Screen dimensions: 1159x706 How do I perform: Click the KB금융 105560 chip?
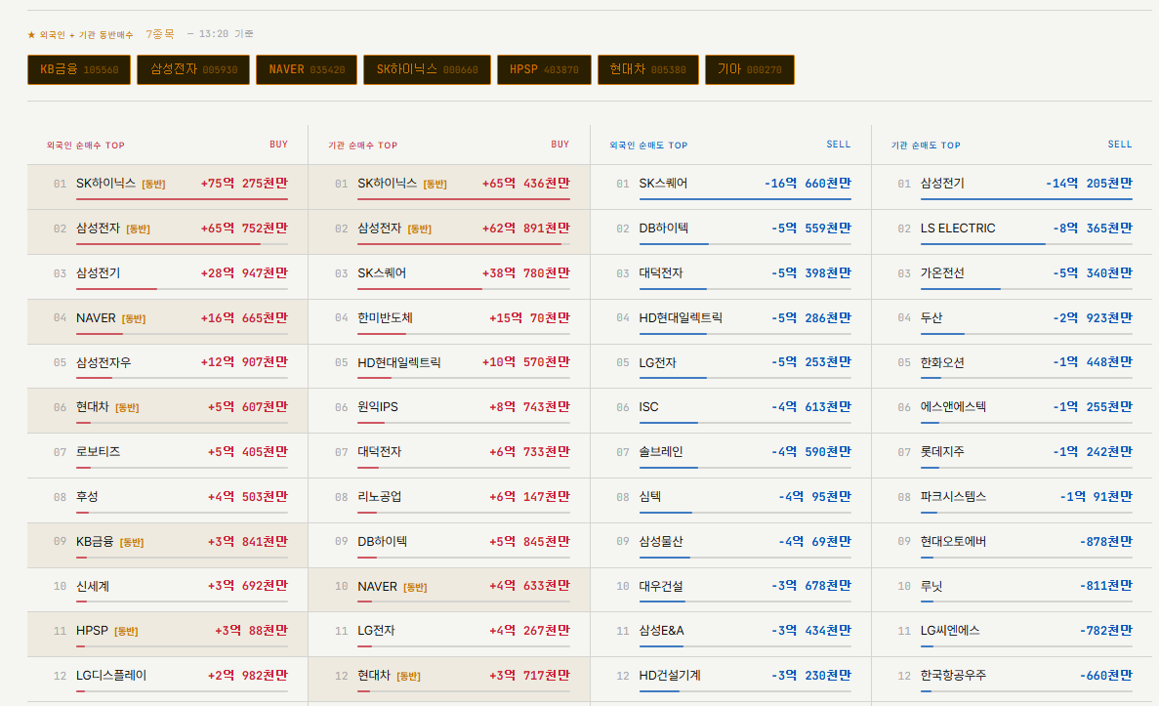[x=79, y=69]
